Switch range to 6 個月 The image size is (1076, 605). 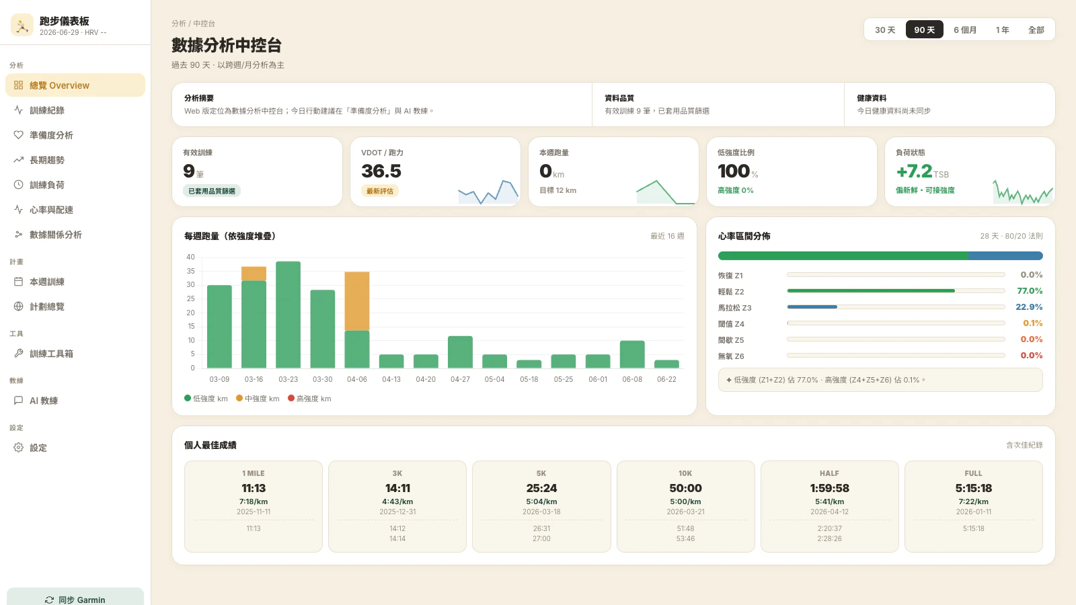[x=964, y=30]
